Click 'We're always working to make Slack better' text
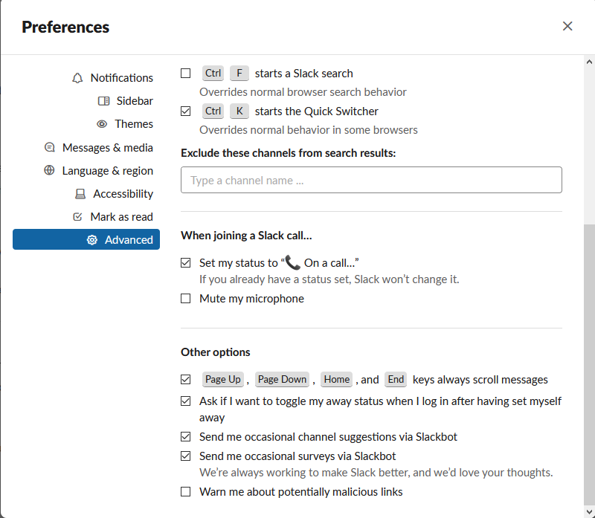Image resolution: width=595 pixels, height=518 pixels. (376, 473)
